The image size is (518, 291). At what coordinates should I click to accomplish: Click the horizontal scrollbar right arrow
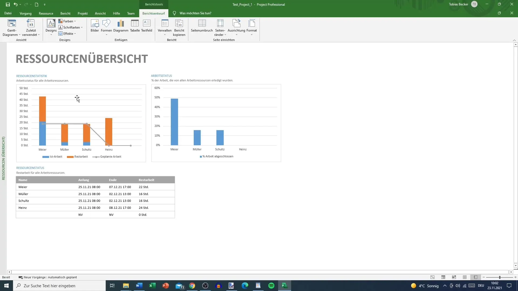(511, 272)
